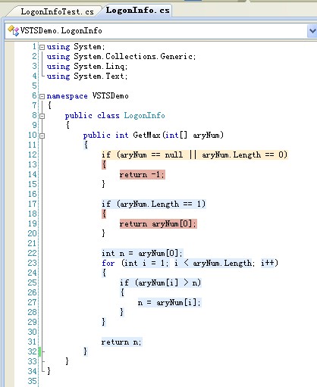Collapse the using directives block
The height and width of the screenshot is (387, 317).
(42, 47)
